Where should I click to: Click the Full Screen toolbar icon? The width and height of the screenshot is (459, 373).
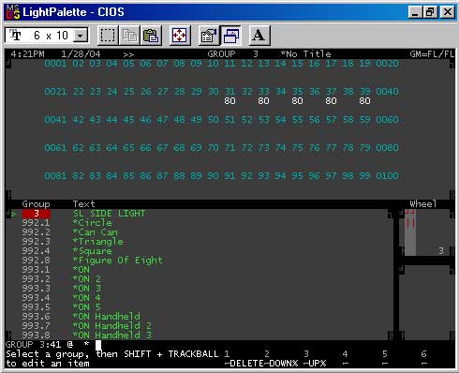180,36
